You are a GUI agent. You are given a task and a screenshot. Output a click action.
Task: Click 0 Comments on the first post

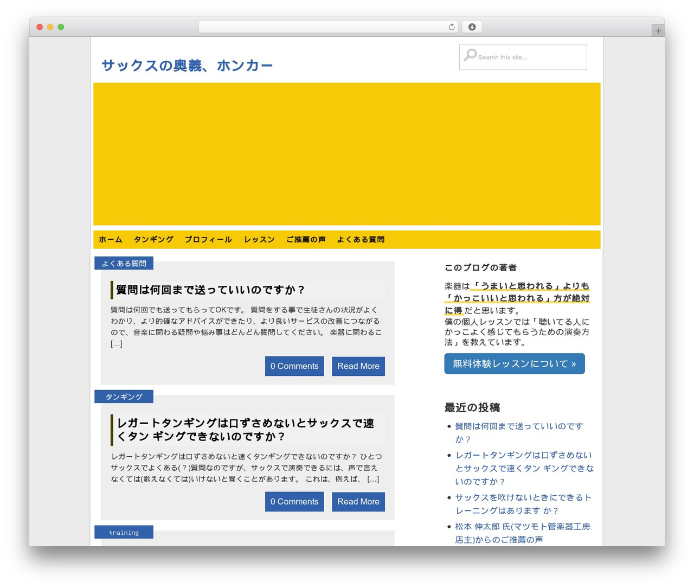tap(294, 366)
